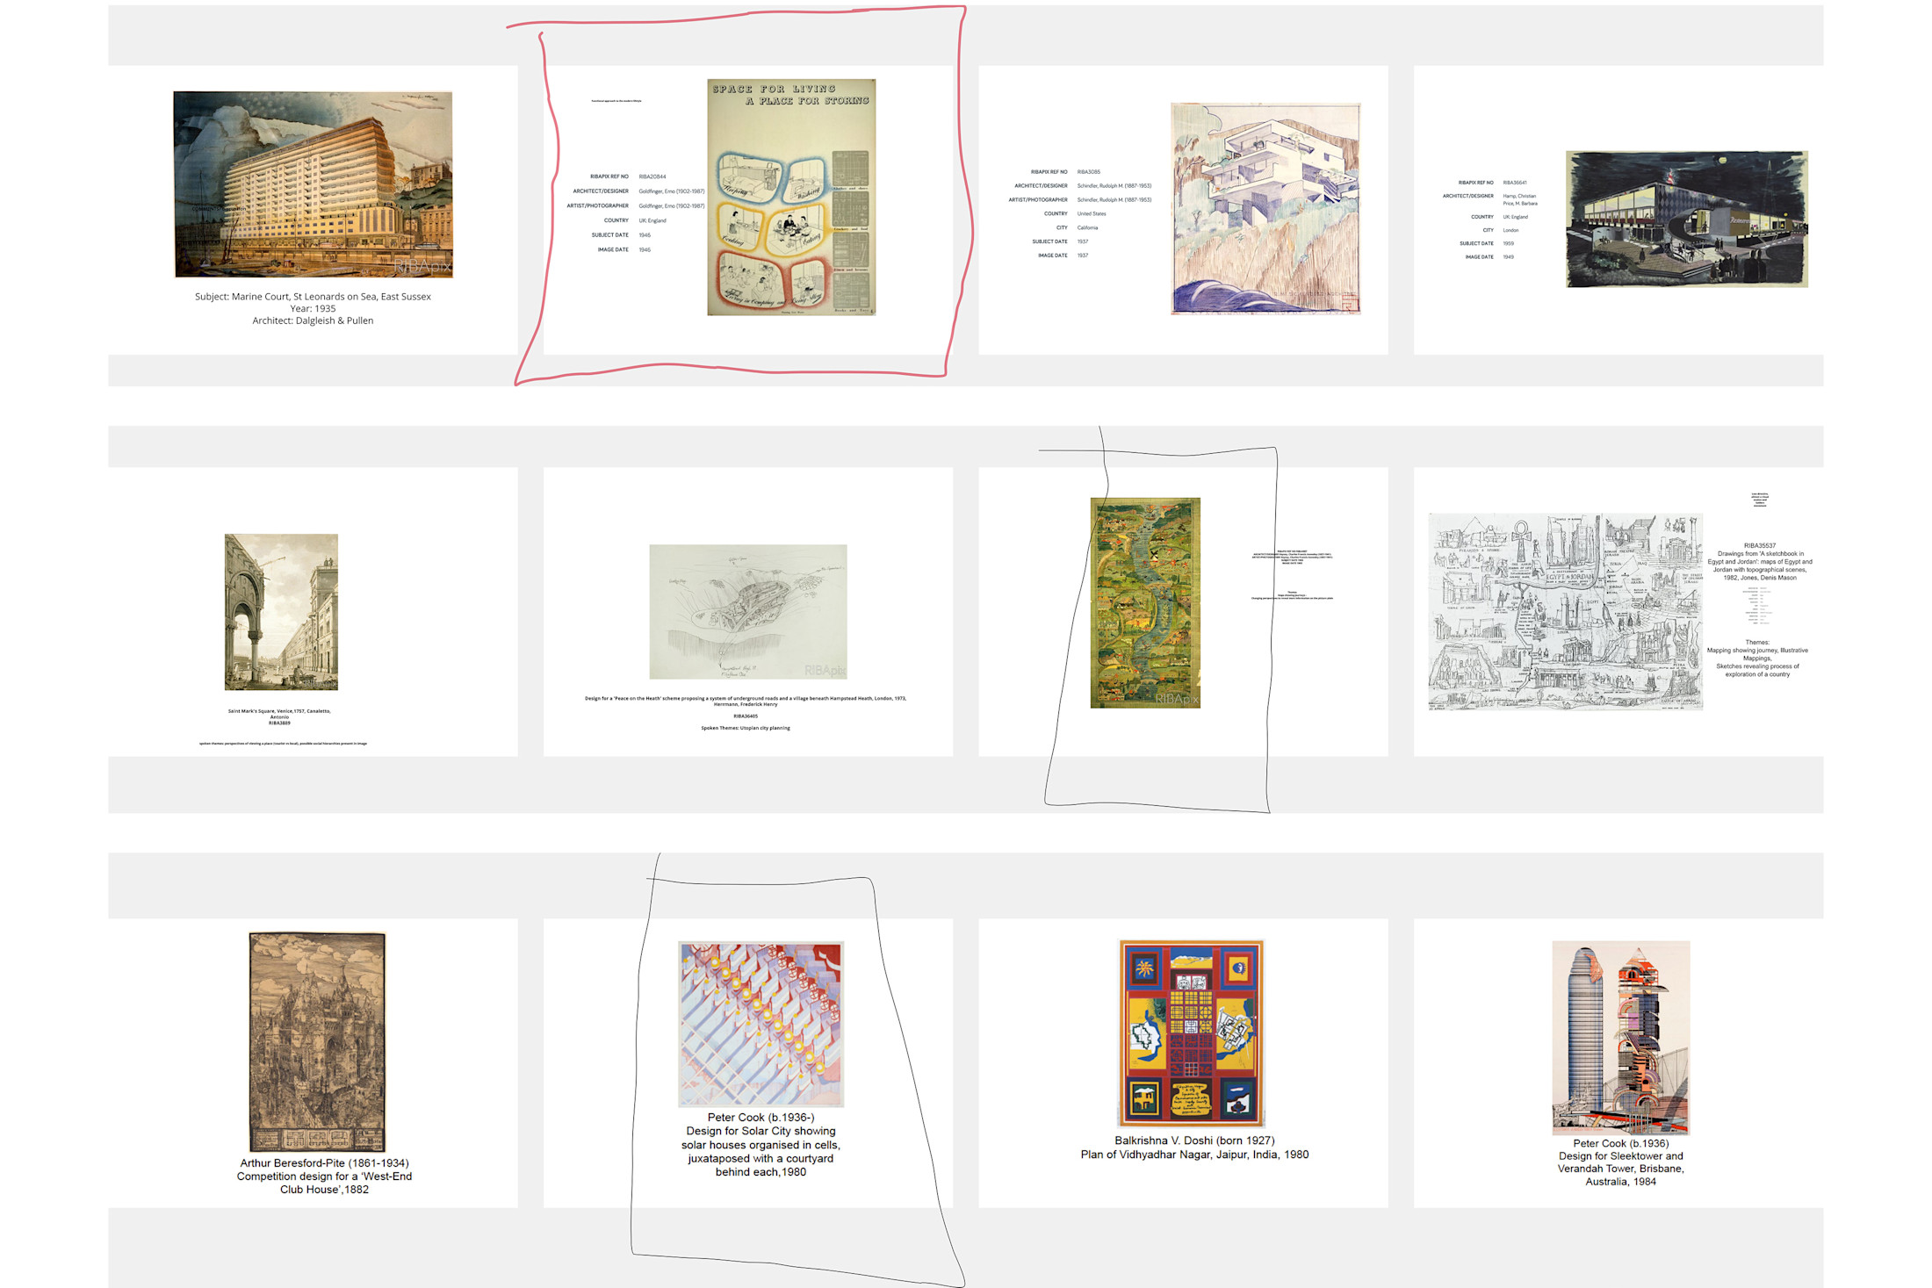Click 'UK: England' beside the Goldfinger poster
Screen dimensions: 1932x1288
(x=652, y=220)
